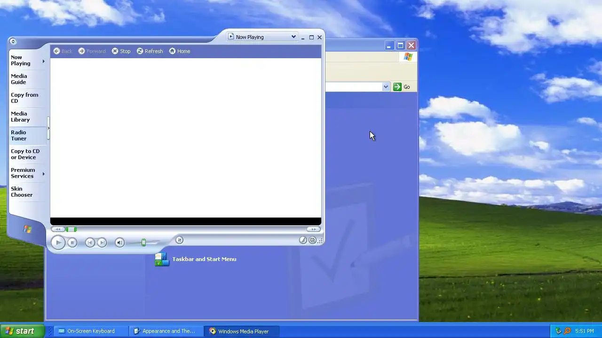Click the first system tray icon

point(558,331)
